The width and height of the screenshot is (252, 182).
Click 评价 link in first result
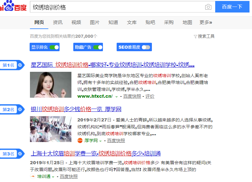[150, 96]
